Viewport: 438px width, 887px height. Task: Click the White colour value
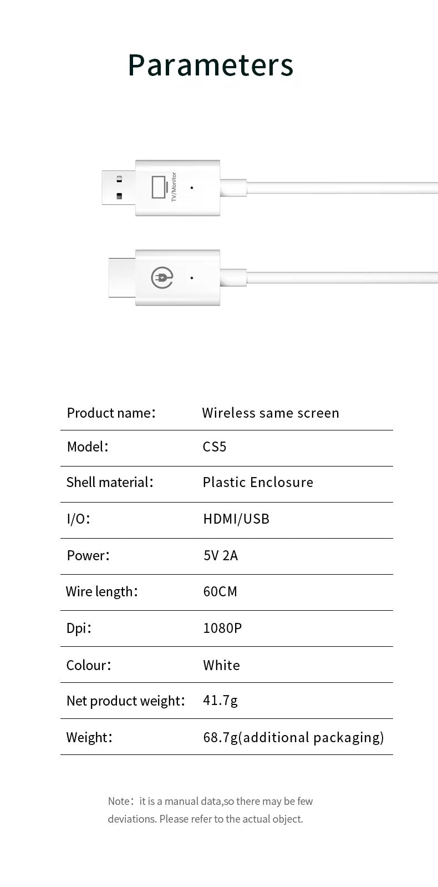221,665
